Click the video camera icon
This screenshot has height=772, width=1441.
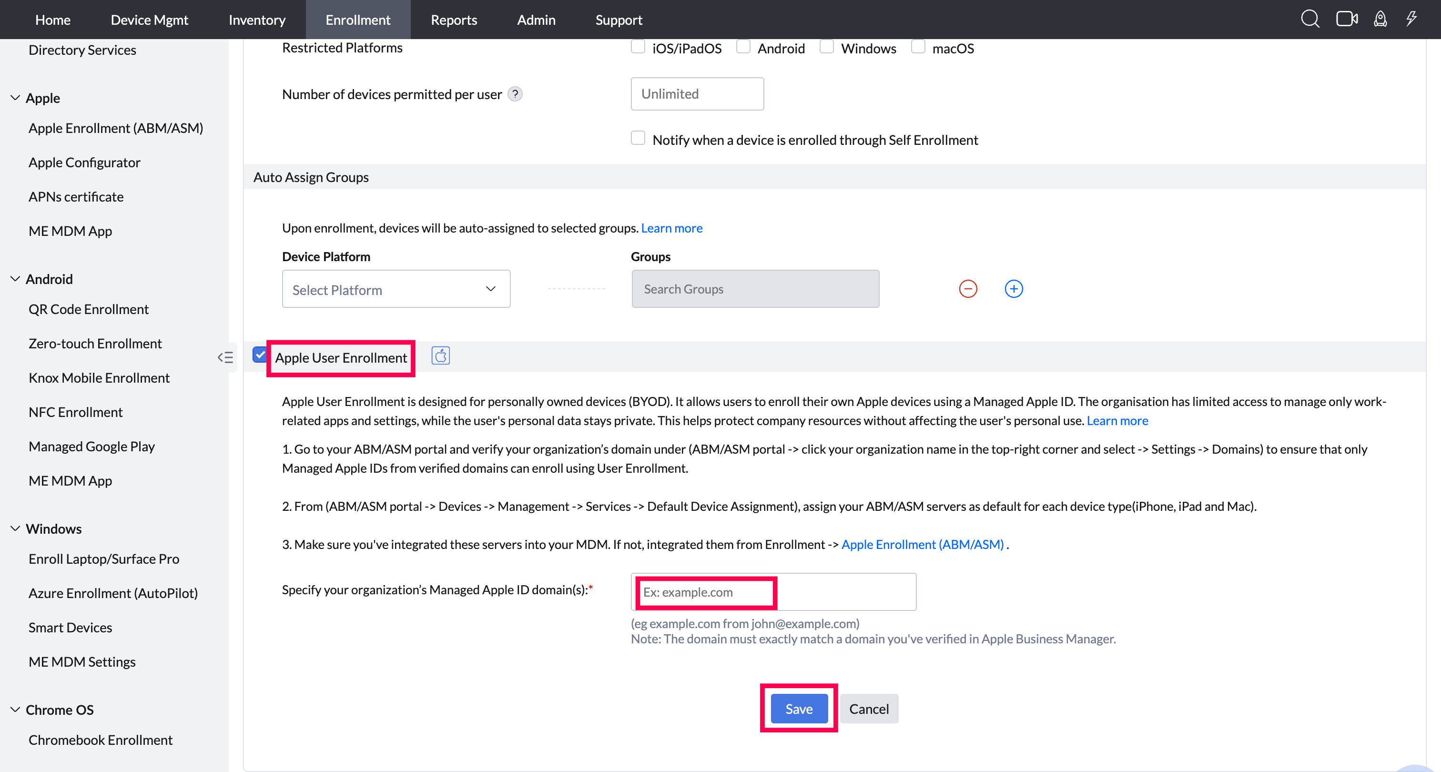coord(1347,19)
